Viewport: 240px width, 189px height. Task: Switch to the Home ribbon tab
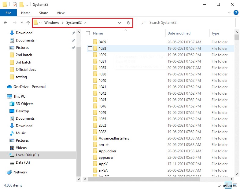point(26,13)
